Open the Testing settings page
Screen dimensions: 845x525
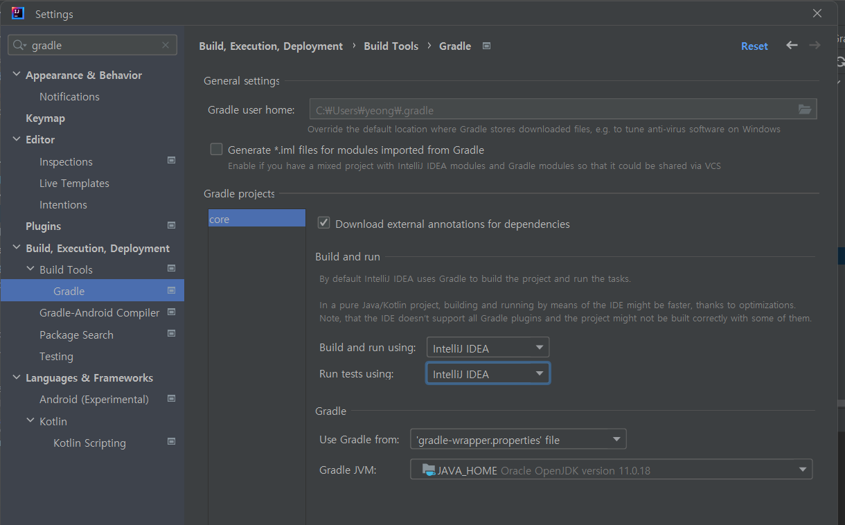coord(56,357)
